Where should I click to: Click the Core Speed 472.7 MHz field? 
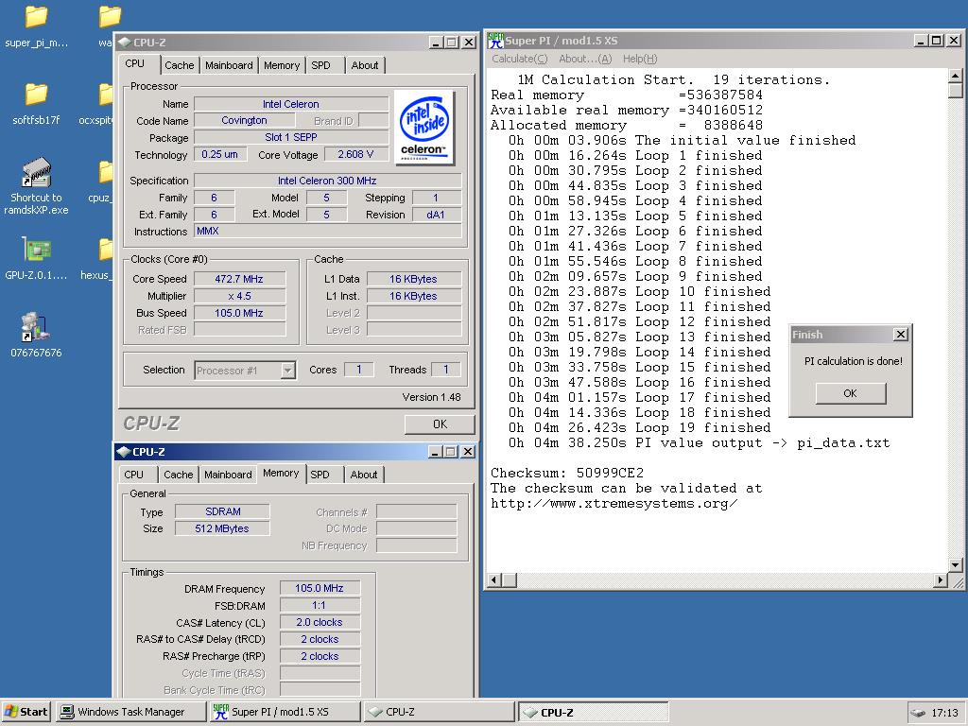(239, 279)
